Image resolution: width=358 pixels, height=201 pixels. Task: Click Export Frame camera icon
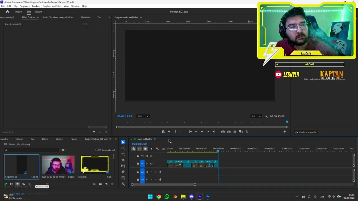(x=235, y=131)
